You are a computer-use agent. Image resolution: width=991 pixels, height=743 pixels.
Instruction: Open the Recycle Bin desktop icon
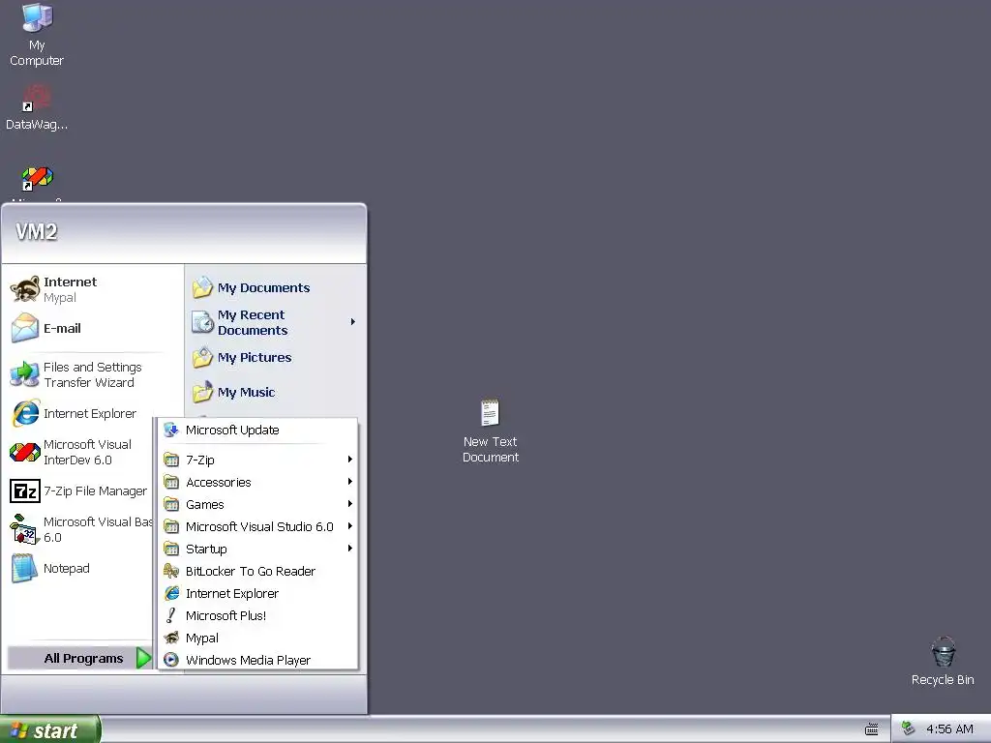point(943,652)
